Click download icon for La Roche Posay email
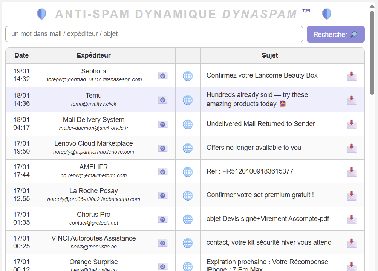The image size is (378, 271). [351, 195]
